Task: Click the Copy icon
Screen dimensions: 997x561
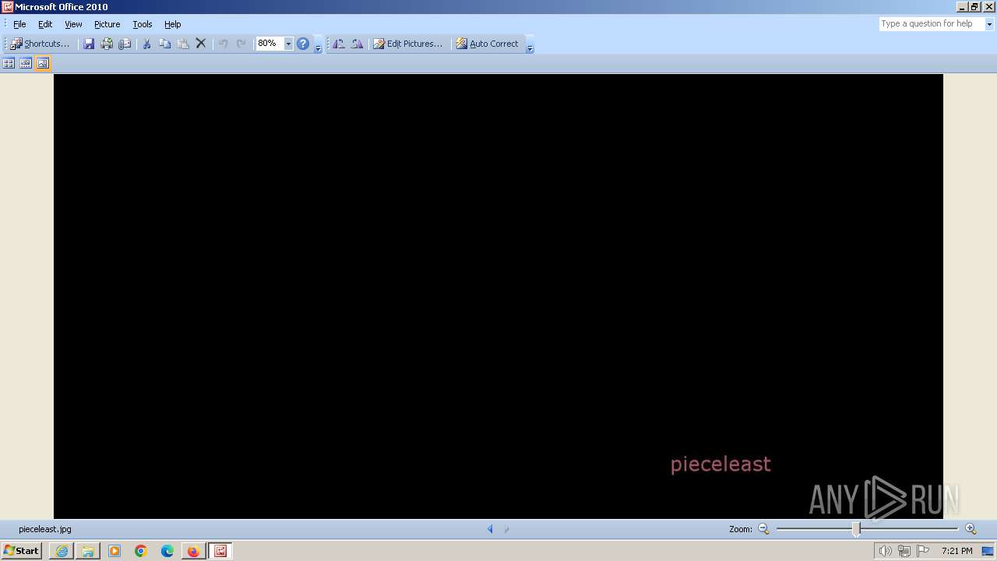Action: point(164,44)
